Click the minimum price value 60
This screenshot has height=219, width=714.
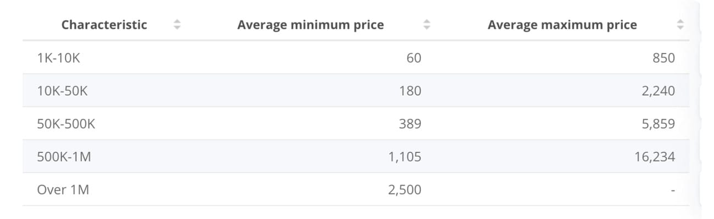coord(414,58)
